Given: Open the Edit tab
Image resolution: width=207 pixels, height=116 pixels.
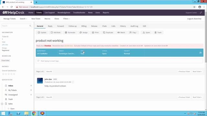Looking at the screenshot, I should click(x=144, y=26).
